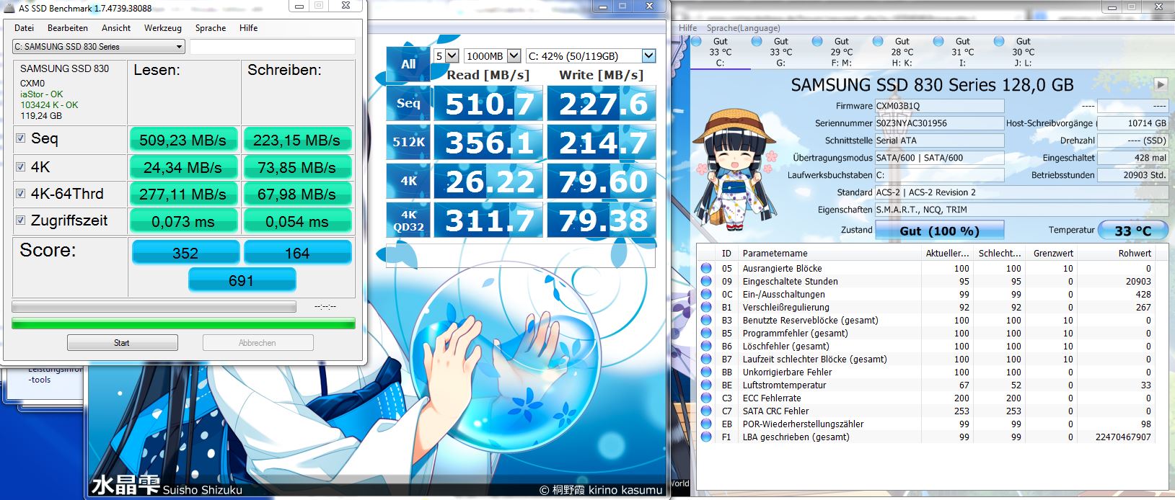Click the 33 °C temperature button
This screenshot has width=1175, height=500.
[x=1132, y=231]
